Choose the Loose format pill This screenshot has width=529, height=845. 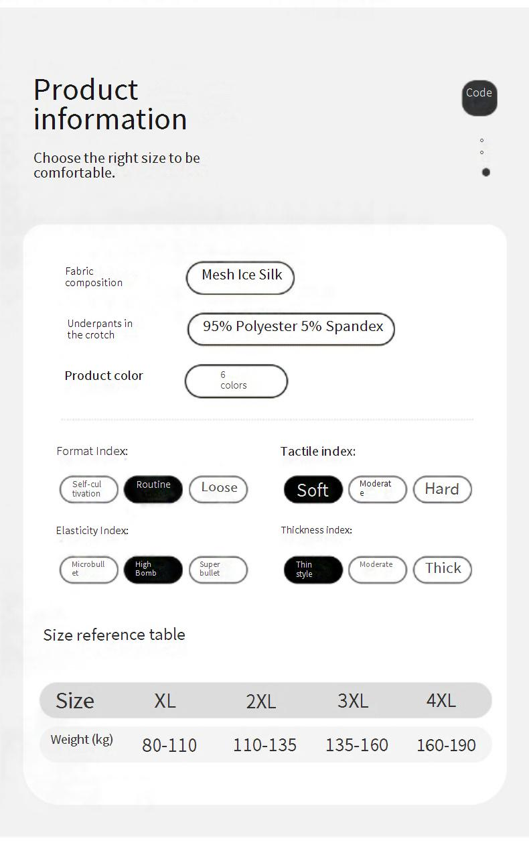click(x=218, y=489)
